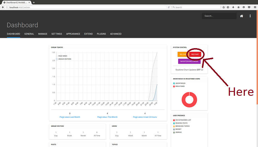Open the General menu
This screenshot has width=258, height=147.
point(29,34)
